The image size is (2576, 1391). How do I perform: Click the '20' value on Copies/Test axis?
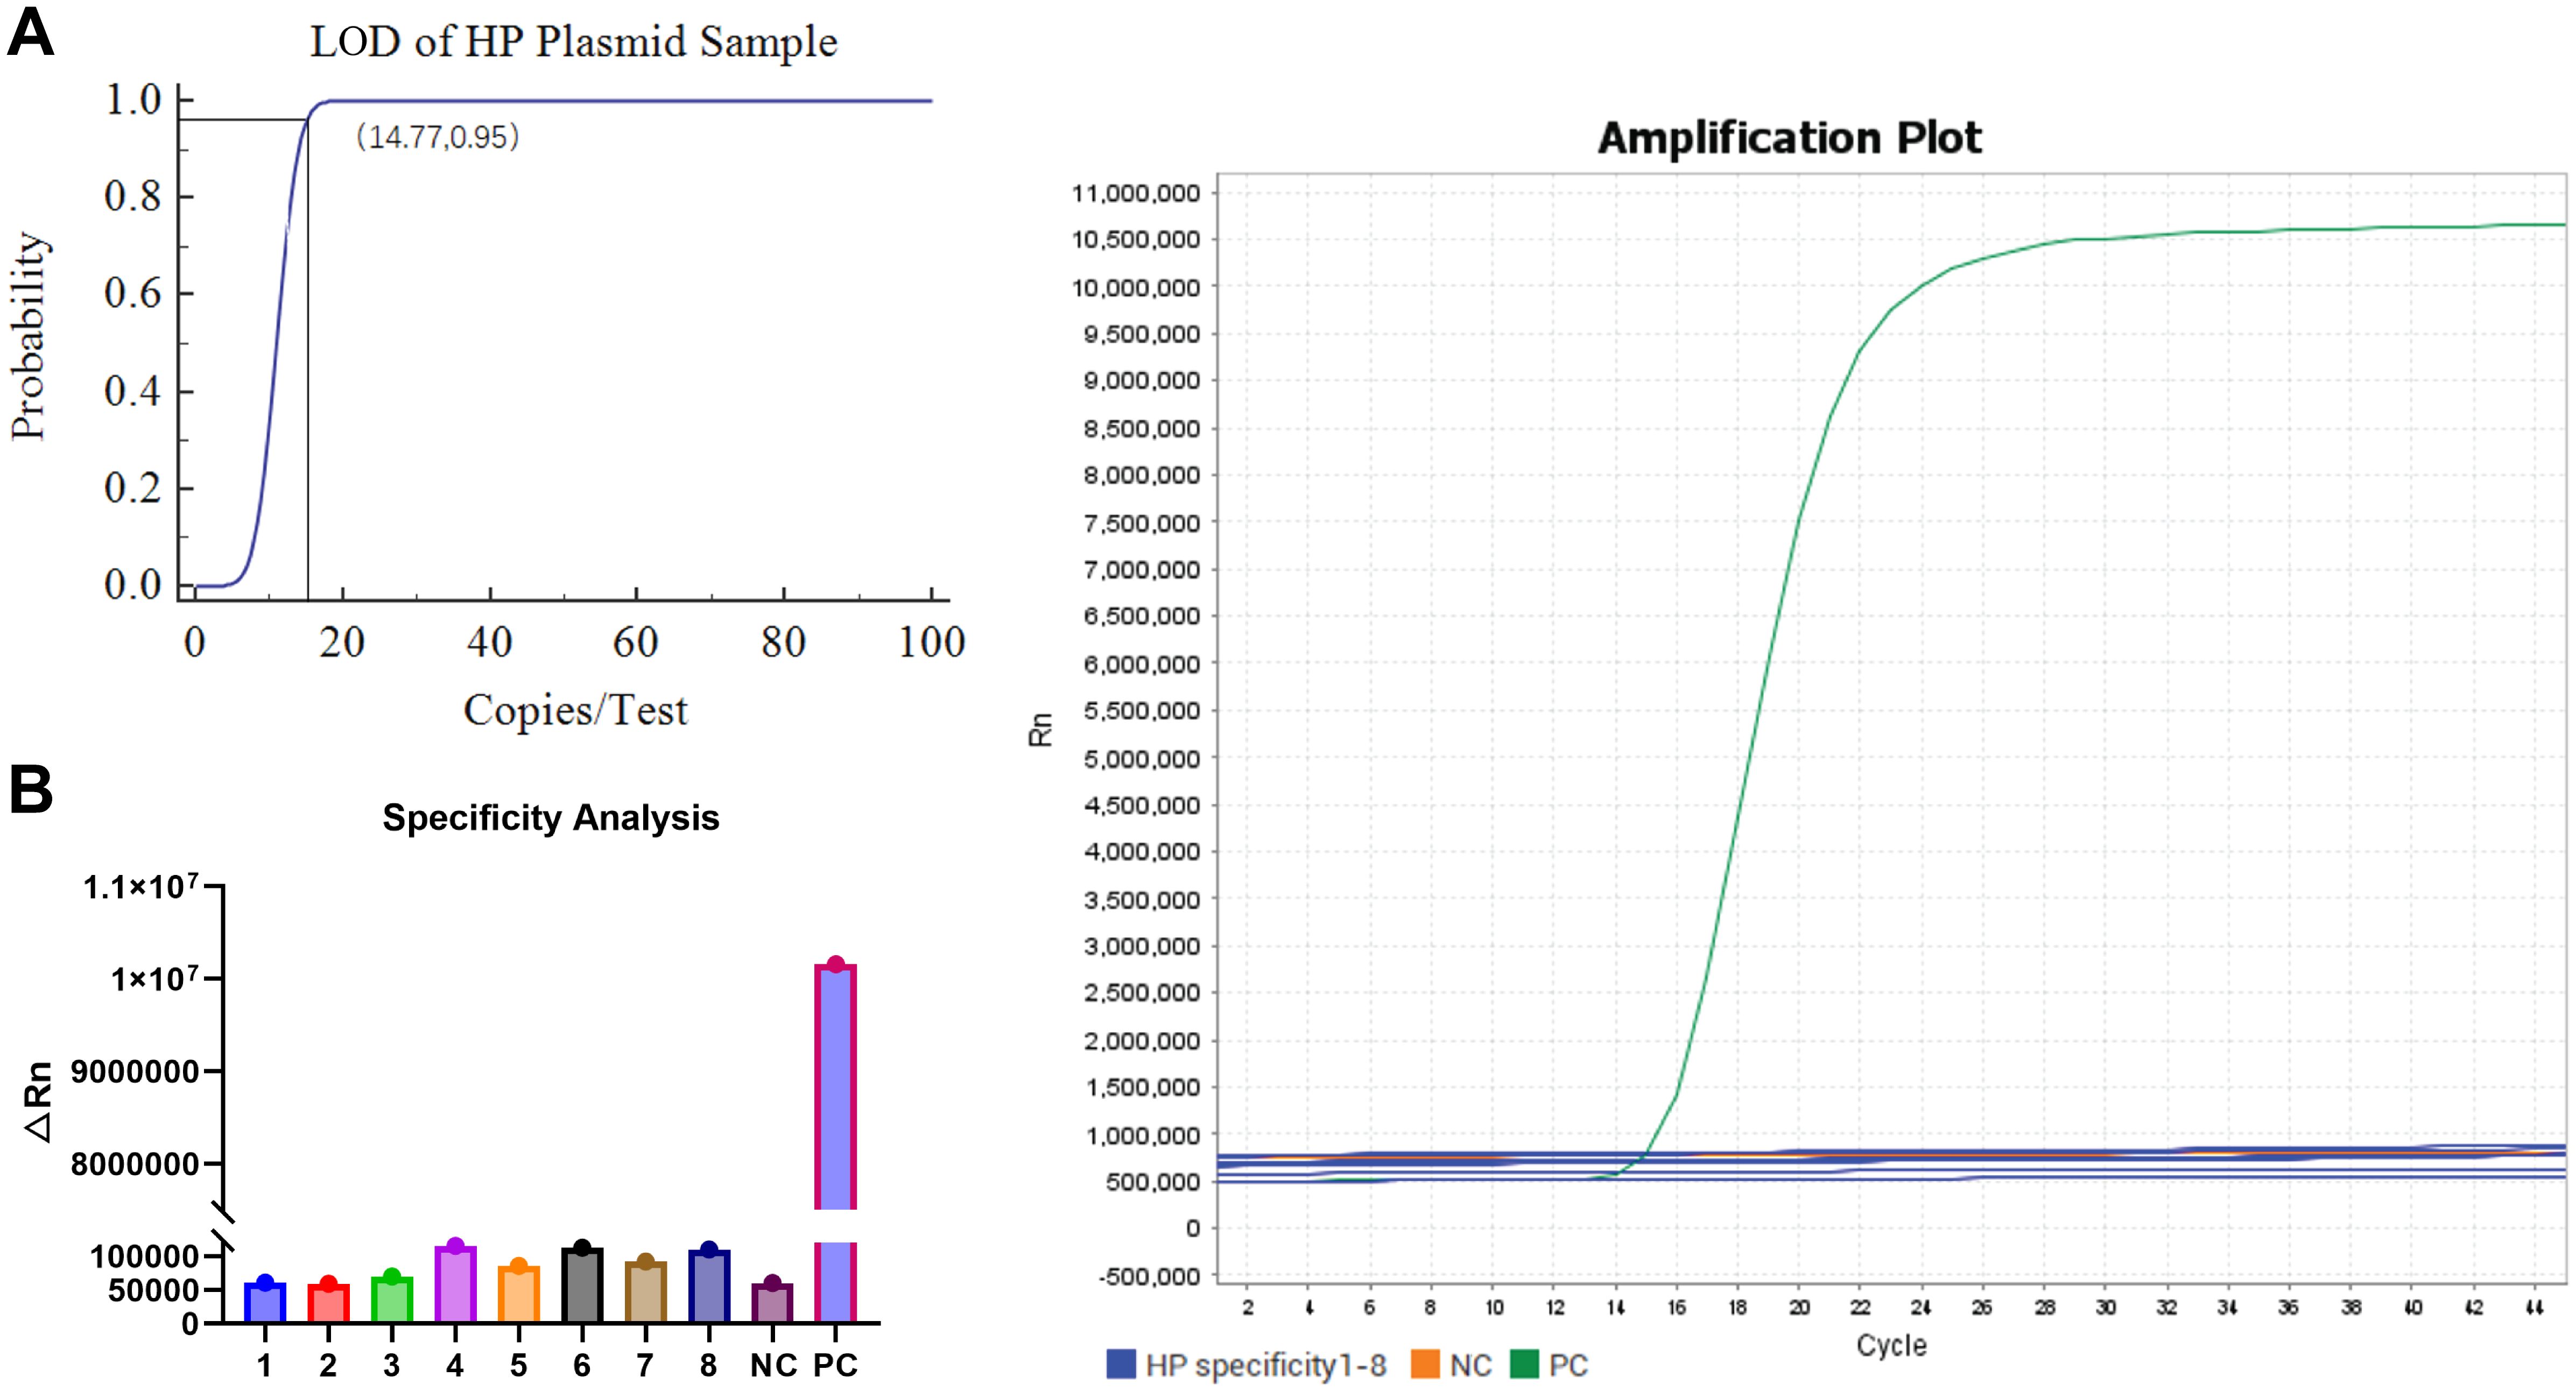[x=342, y=642]
